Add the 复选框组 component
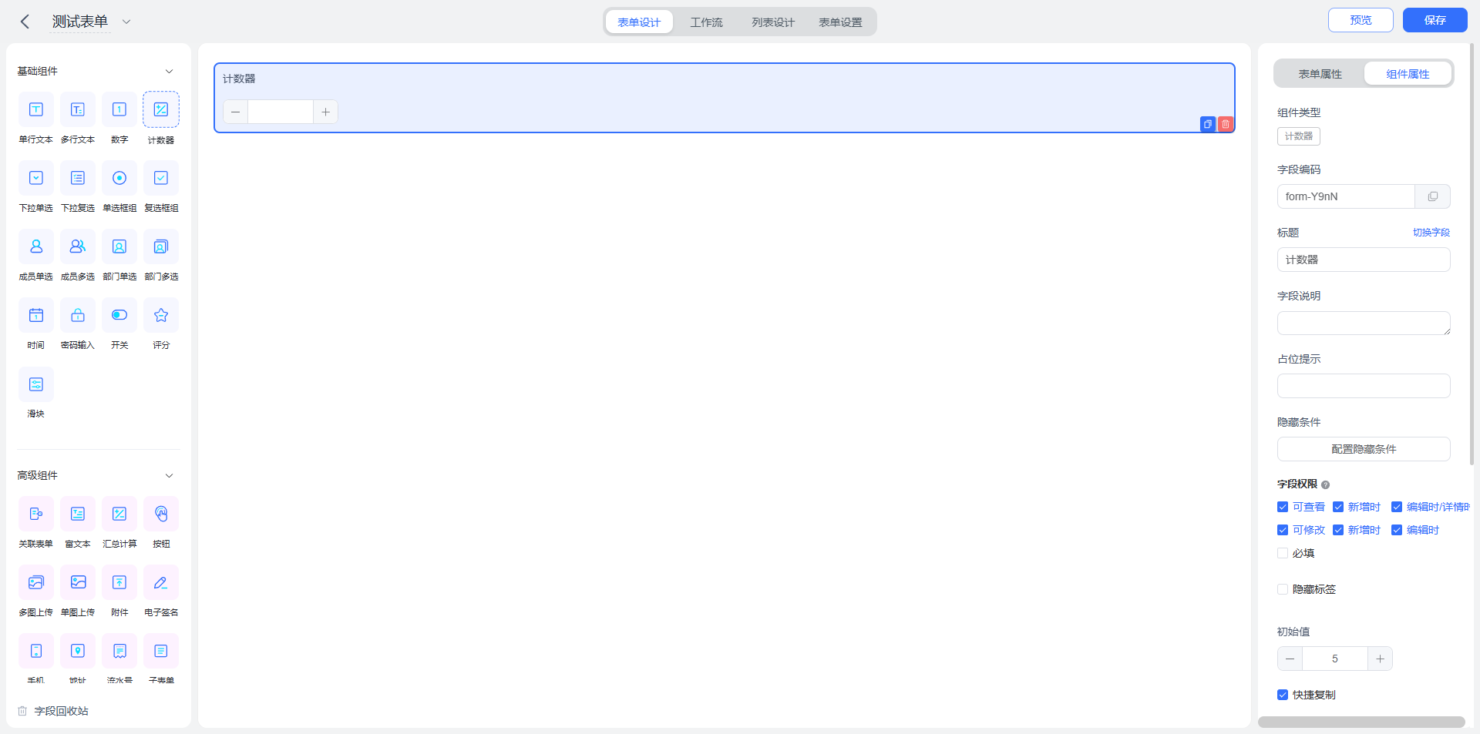The height and width of the screenshot is (734, 1480). coord(161,178)
